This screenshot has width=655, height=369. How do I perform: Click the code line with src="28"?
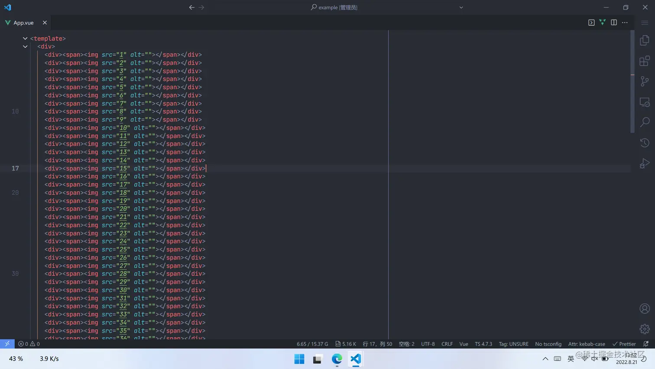pyautogui.click(x=125, y=274)
